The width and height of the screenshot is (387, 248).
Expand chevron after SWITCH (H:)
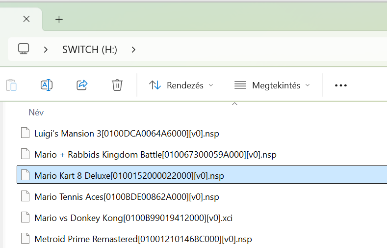click(x=133, y=50)
